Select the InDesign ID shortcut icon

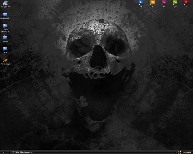click(164, 3)
